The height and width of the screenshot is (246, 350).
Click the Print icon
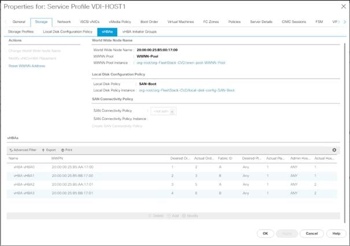62,150
